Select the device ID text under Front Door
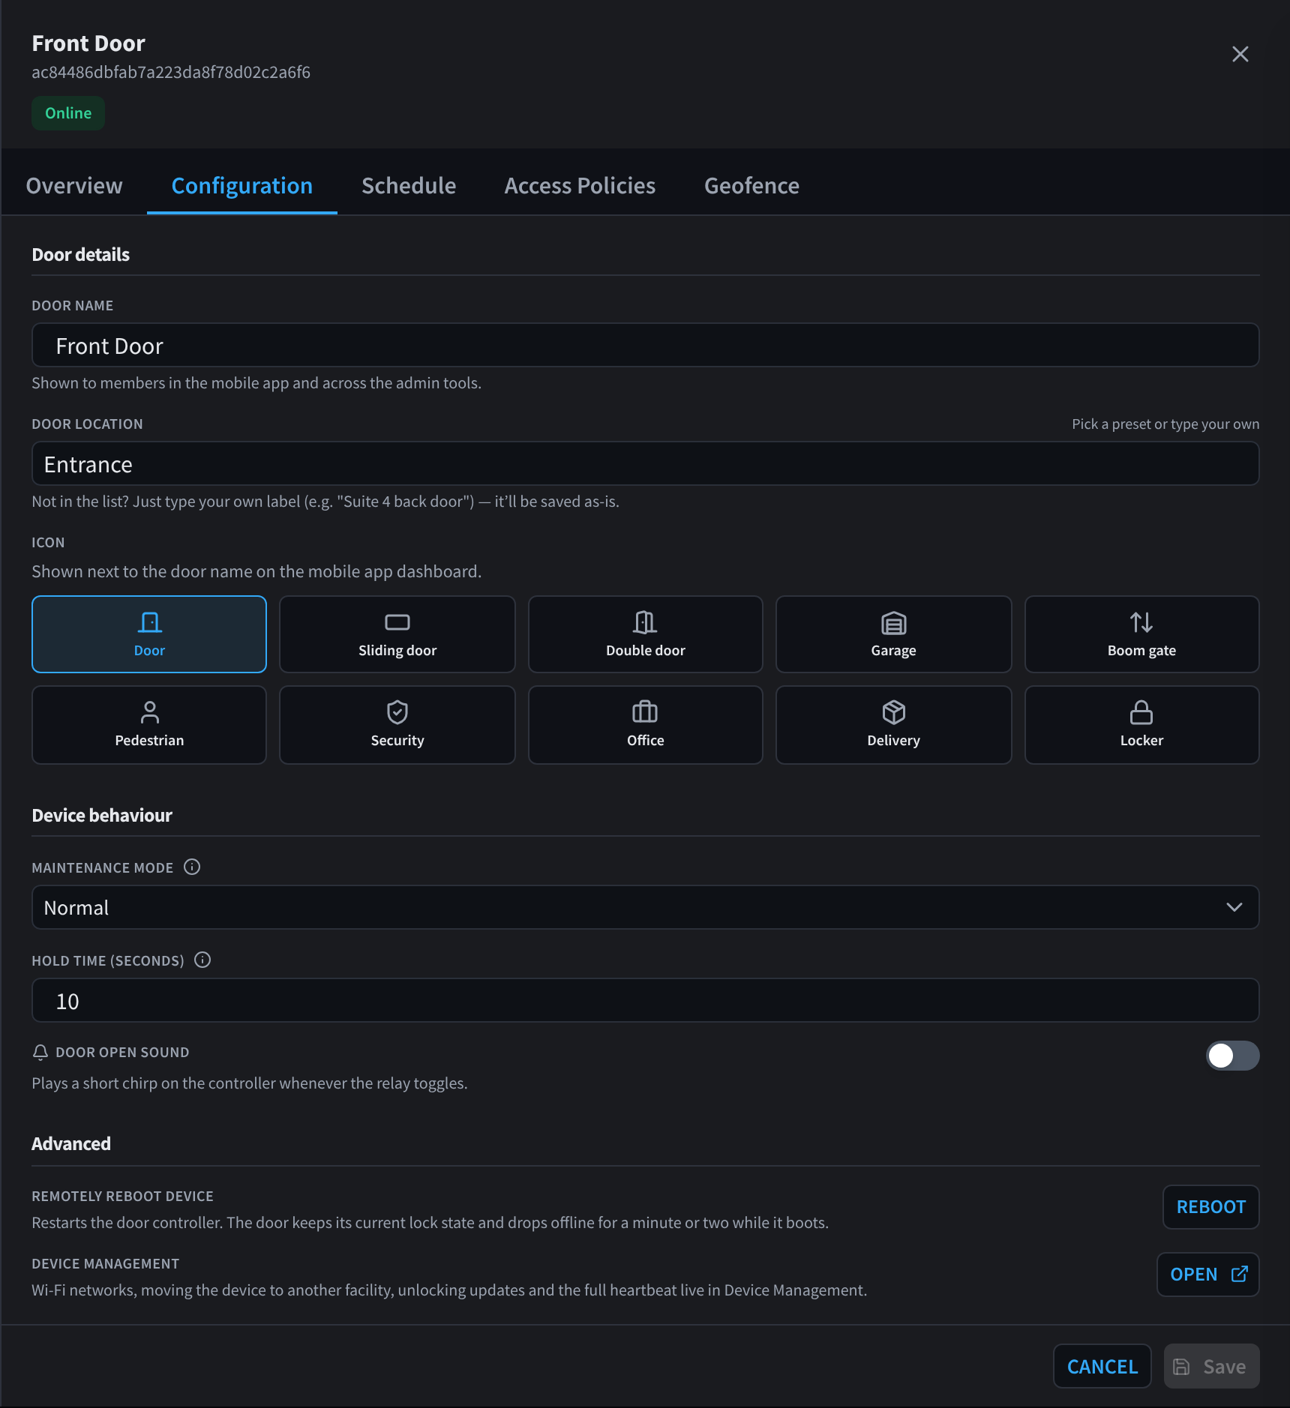Viewport: 1290px width, 1408px height. (171, 72)
